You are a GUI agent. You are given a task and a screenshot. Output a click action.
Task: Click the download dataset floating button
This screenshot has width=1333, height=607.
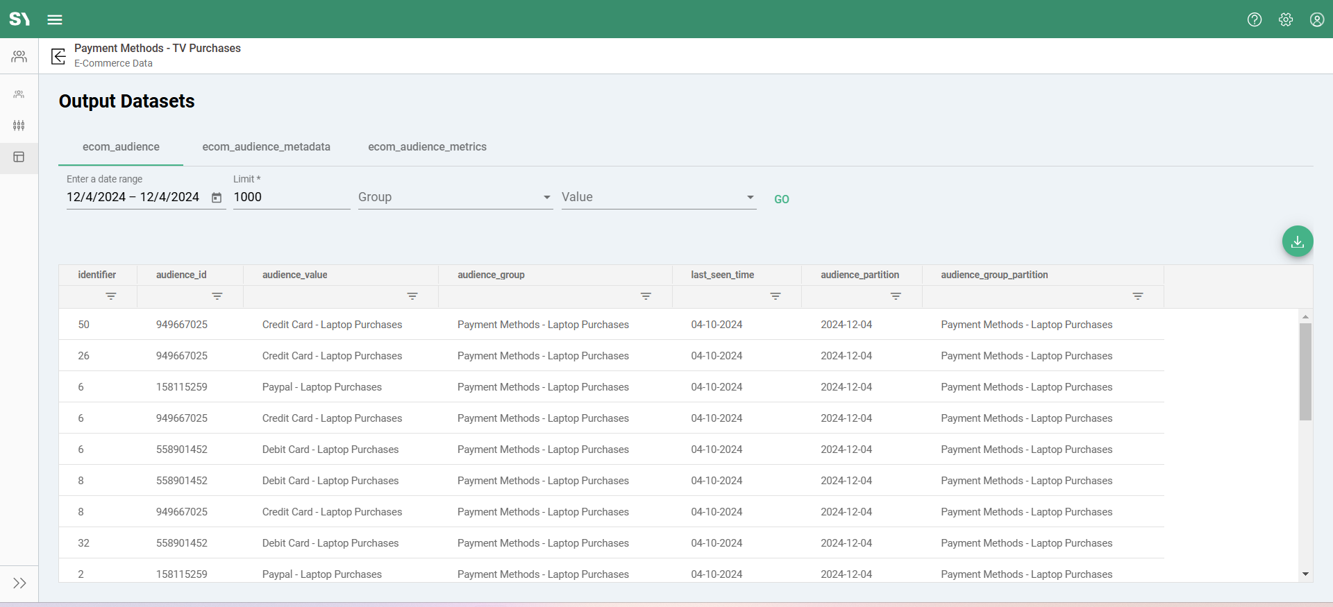coord(1297,241)
